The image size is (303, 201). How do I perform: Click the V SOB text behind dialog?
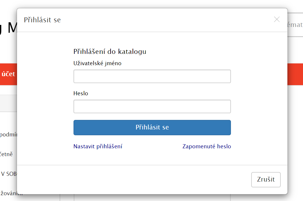coord(9,174)
